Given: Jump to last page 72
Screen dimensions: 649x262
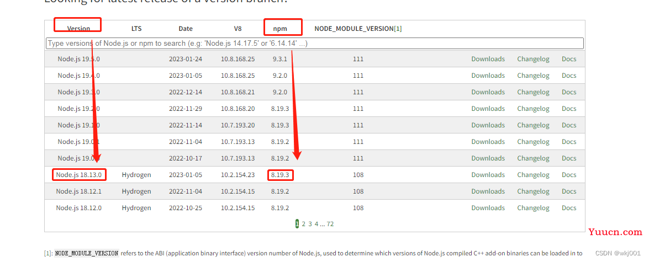Looking at the screenshot, I should pos(330,224).
